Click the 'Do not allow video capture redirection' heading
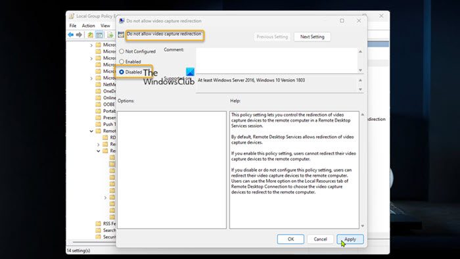The width and height of the screenshot is (460, 259). click(164, 34)
